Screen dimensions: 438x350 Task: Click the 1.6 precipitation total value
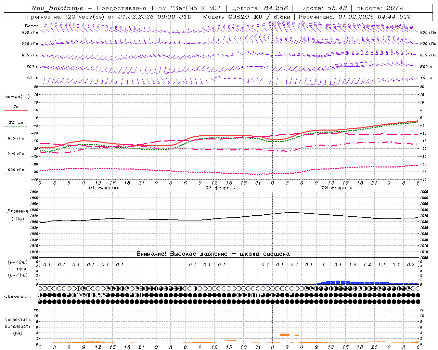pos(352,265)
